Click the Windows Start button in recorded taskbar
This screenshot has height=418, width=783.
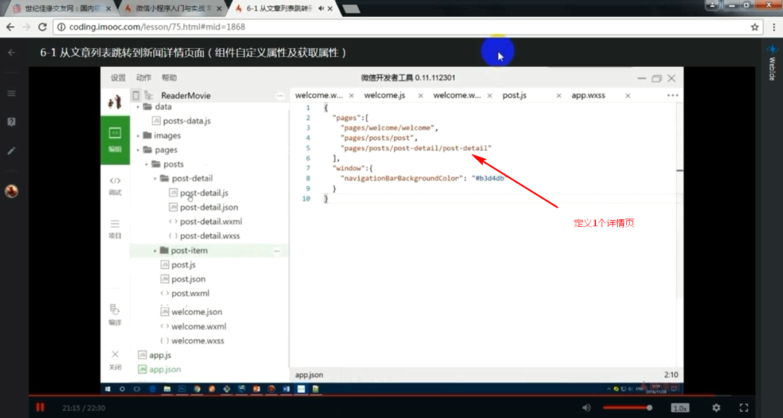(x=107, y=389)
